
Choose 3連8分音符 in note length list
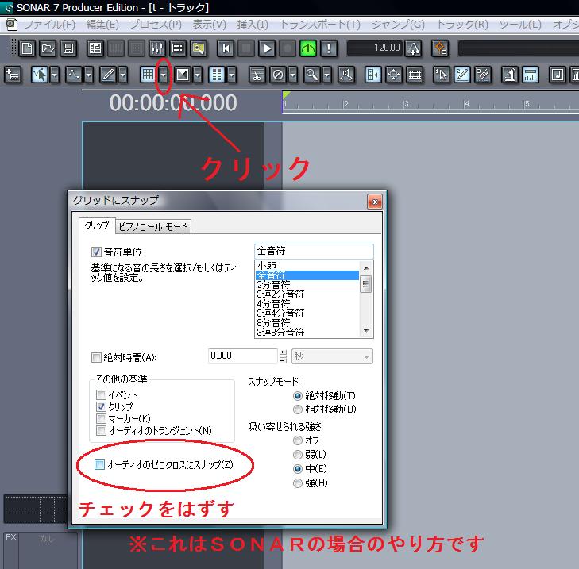307,333
